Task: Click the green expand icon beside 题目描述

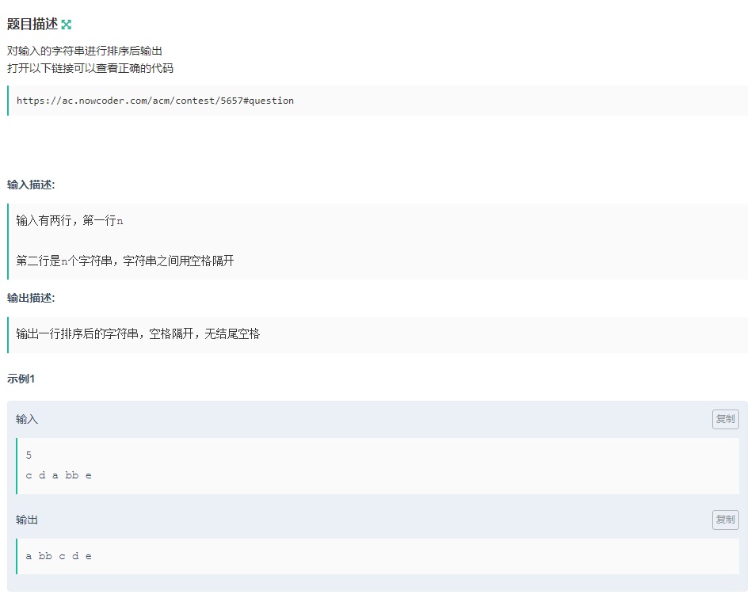Action: coord(67,25)
